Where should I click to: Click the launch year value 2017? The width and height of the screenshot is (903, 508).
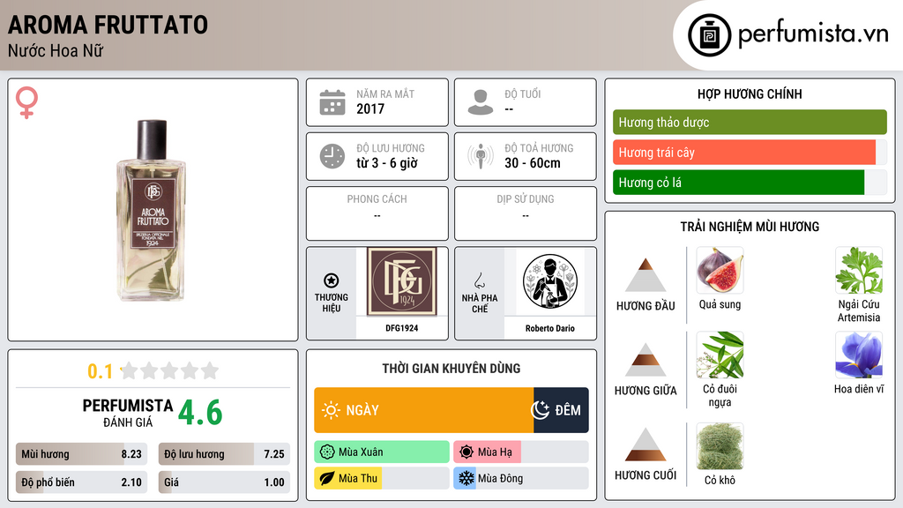(370, 108)
